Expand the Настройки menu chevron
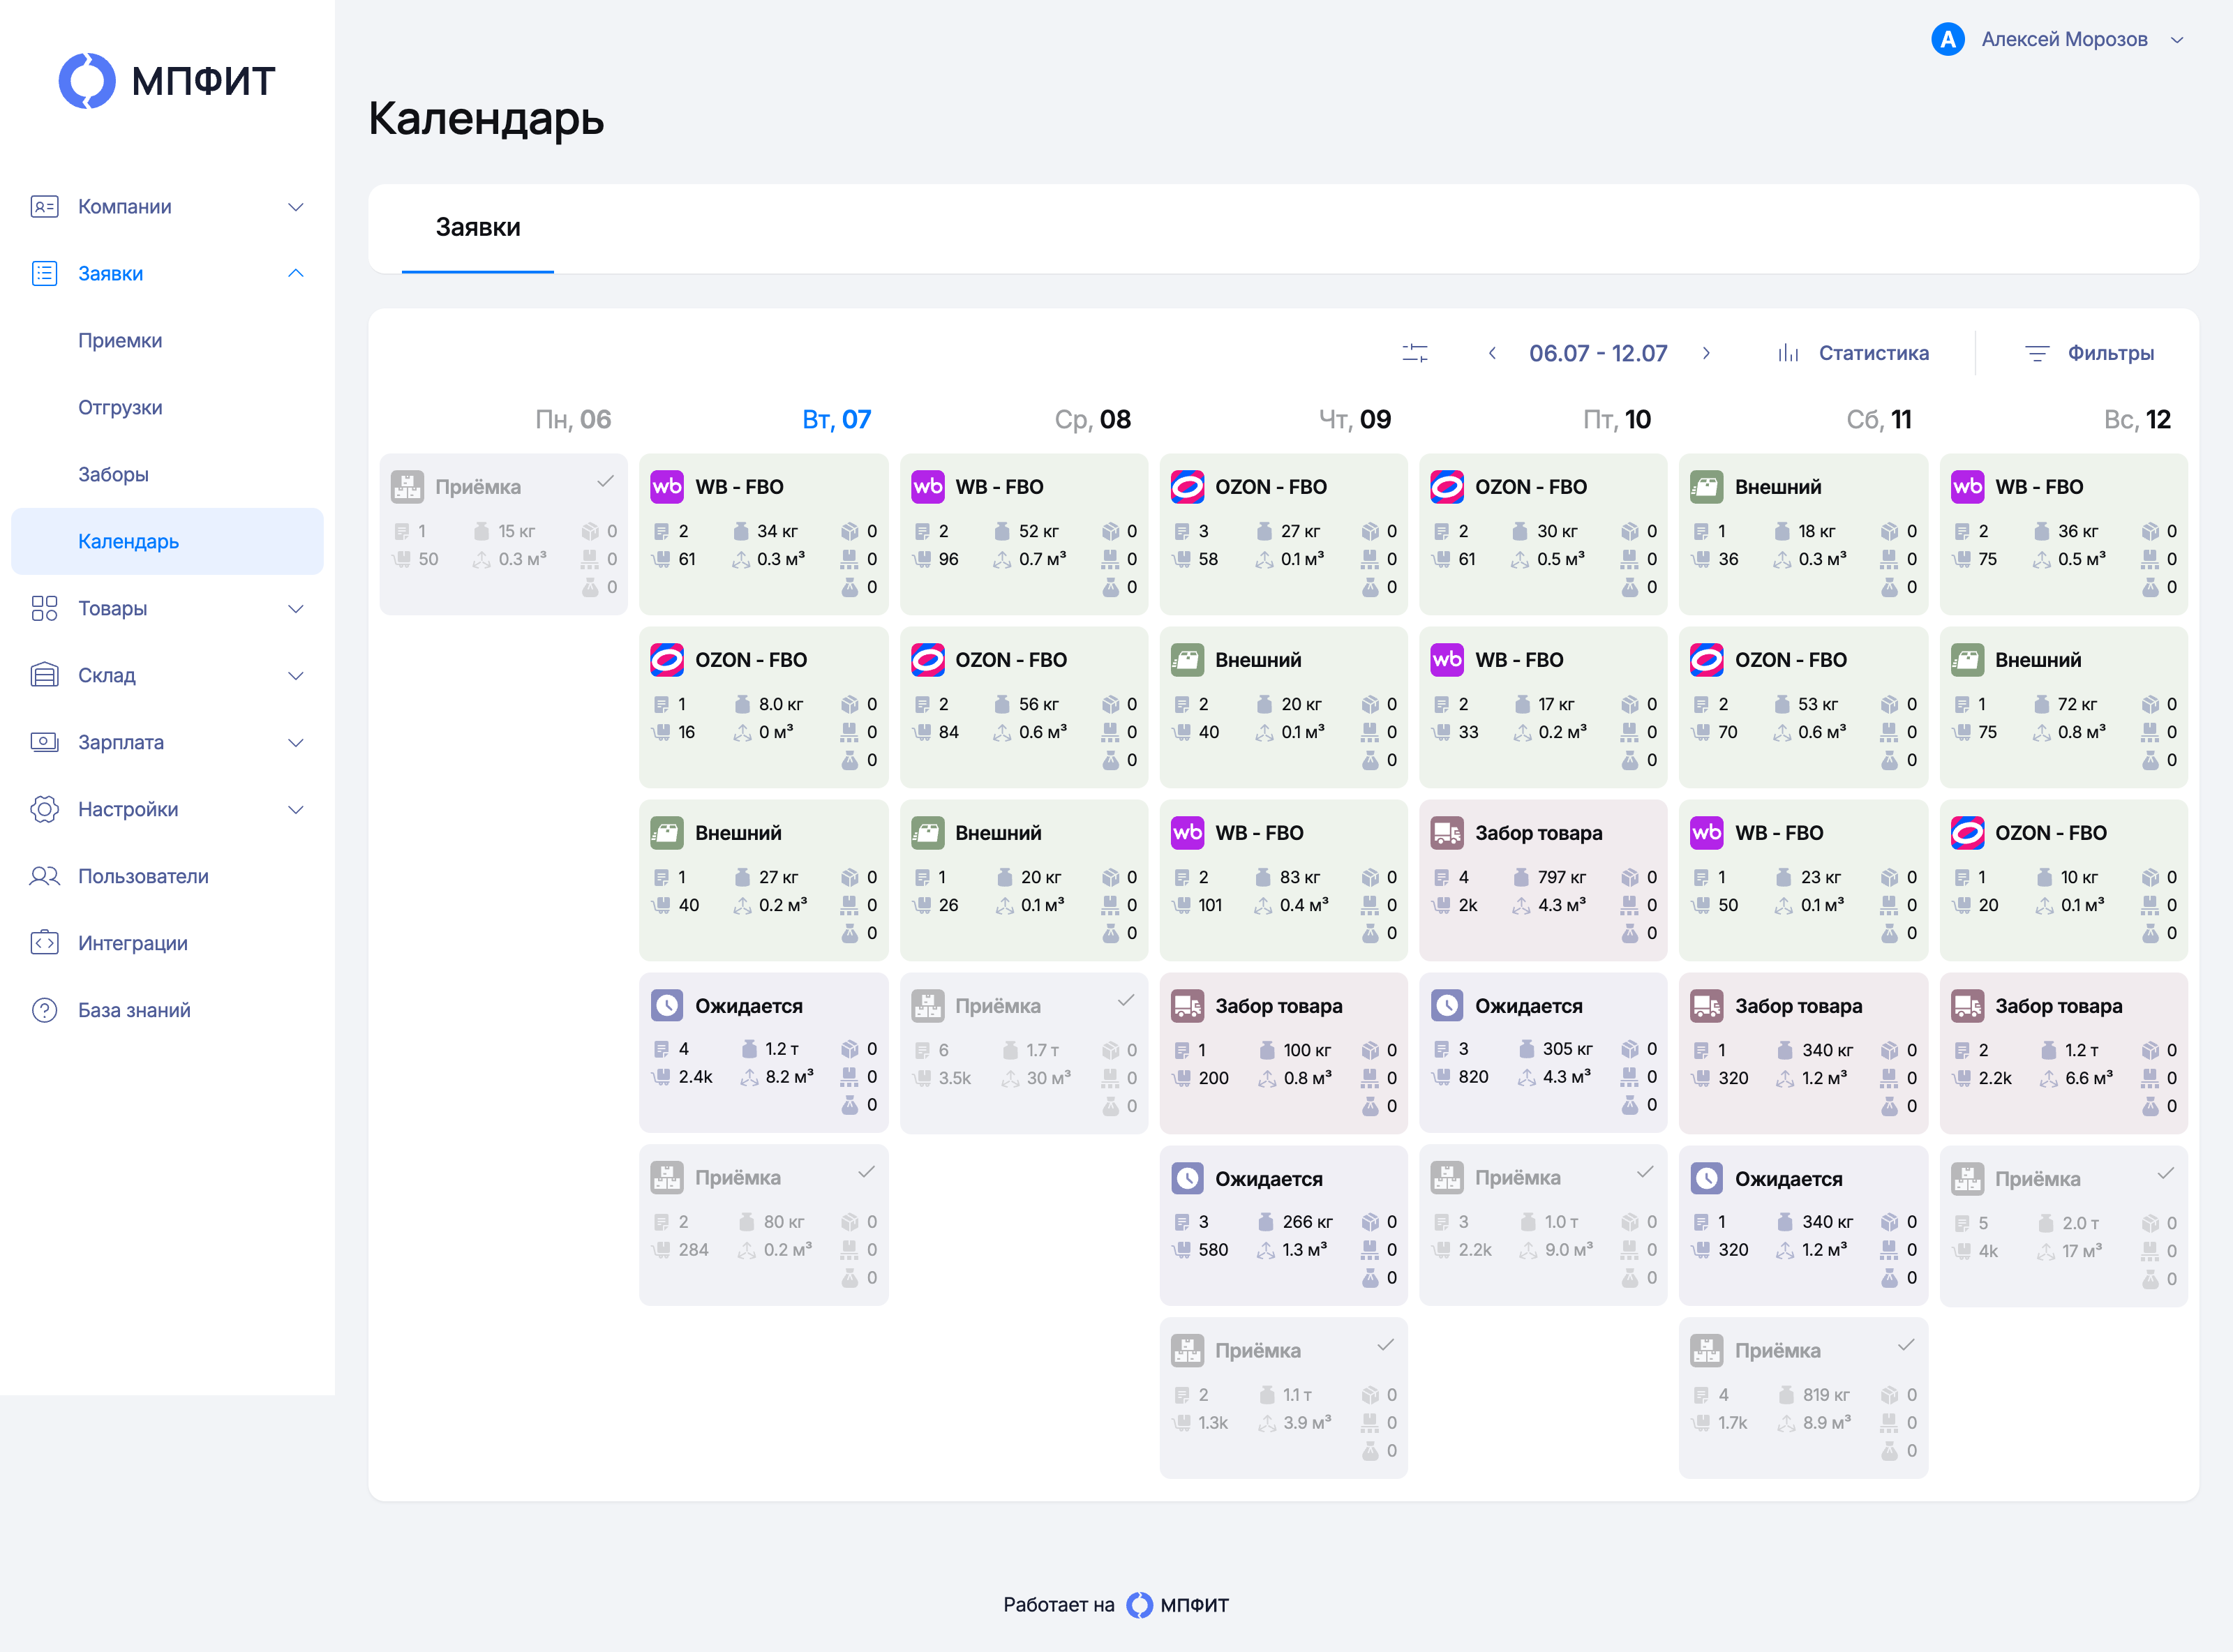 (296, 809)
